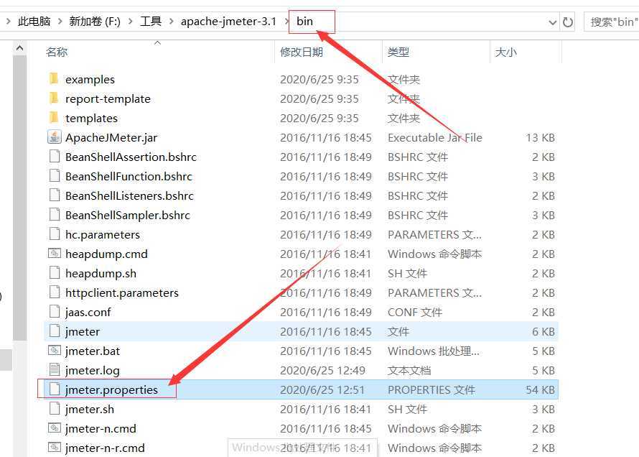Select the heapdump.cmd script icon

[54, 254]
